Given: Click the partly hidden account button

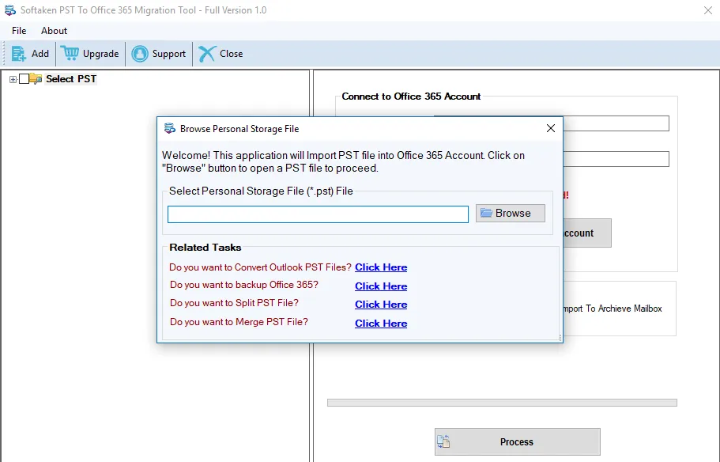Looking at the screenshot, I should click(x=587, y=233).
